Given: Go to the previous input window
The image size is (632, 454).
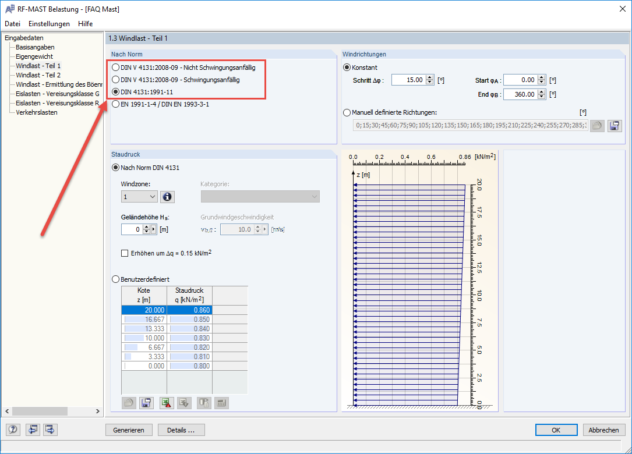Looking at the screenshot, I should pos(33,430).
